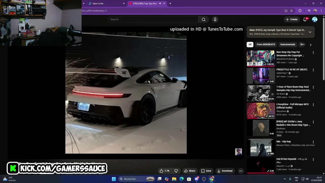Expand the Next playlist queue panel
The height and width of the screenshot is (183, 325).
(x=310, y=32)
